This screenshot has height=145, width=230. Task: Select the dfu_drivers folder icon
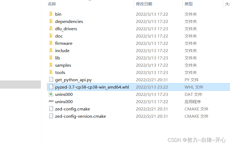point(51,29)
